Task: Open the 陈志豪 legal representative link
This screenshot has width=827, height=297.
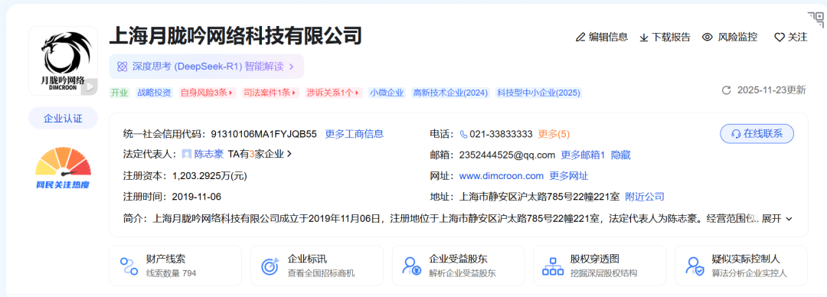Action: click(x=209, y=155)
